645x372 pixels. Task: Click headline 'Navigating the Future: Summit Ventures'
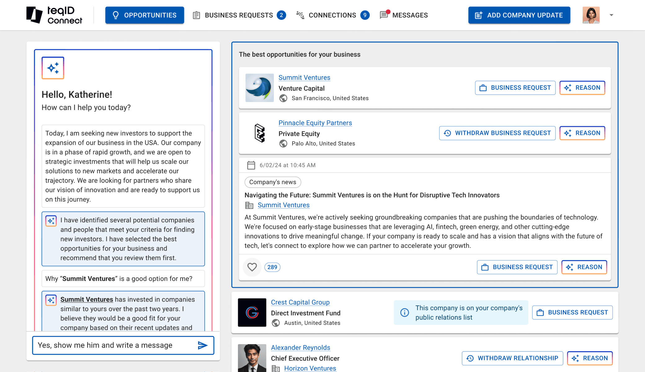372,195
